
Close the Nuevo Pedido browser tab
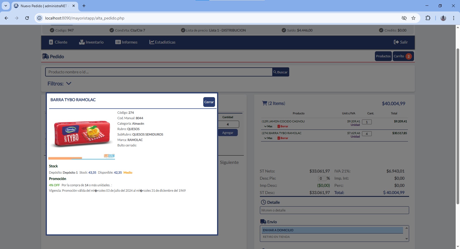74,6
